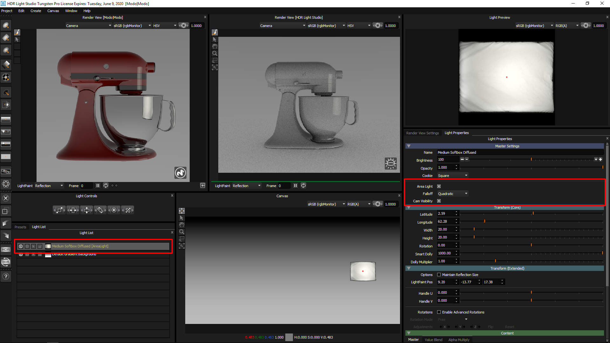This screenshot has width=610, height=343.
Task: Add a rectangular light from toolbar
Action: tap(6, 38)
